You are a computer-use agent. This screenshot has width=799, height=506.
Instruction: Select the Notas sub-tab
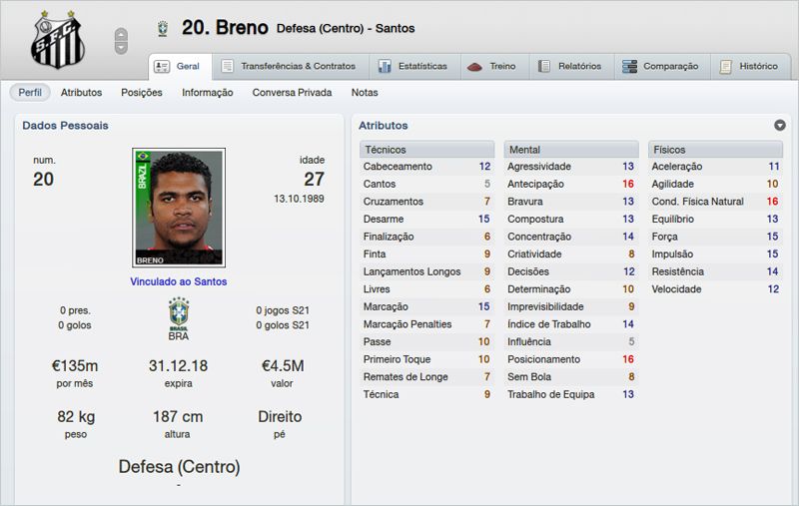coord(365,93)
